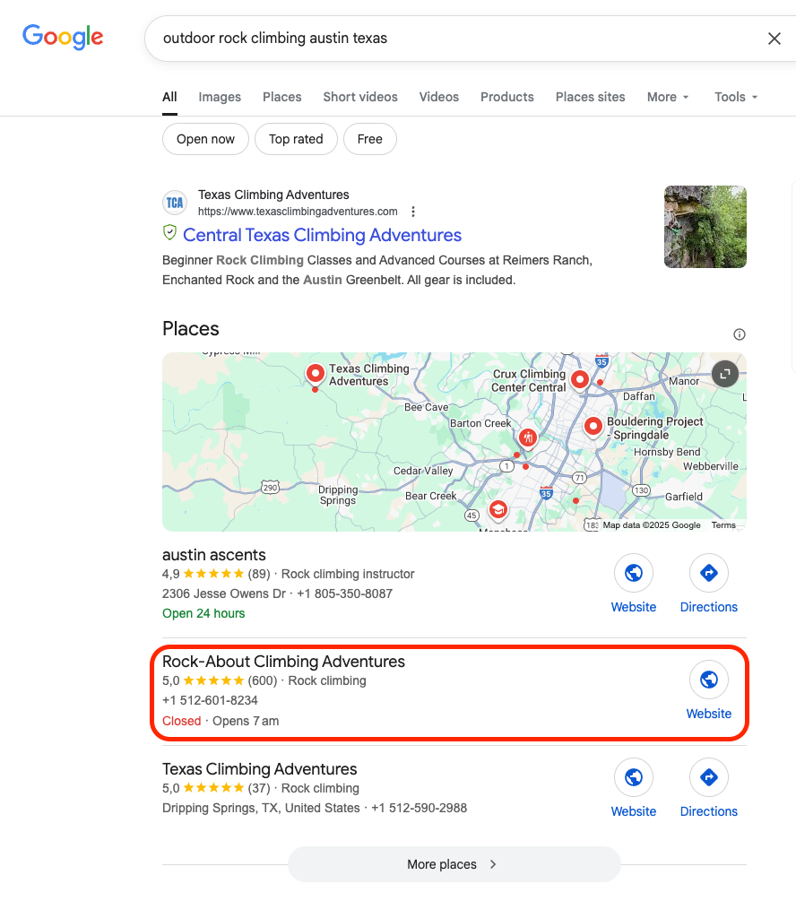Enable the Free filter
The width and height of the screenshot is (796, 901).
[x=369, y=139]
